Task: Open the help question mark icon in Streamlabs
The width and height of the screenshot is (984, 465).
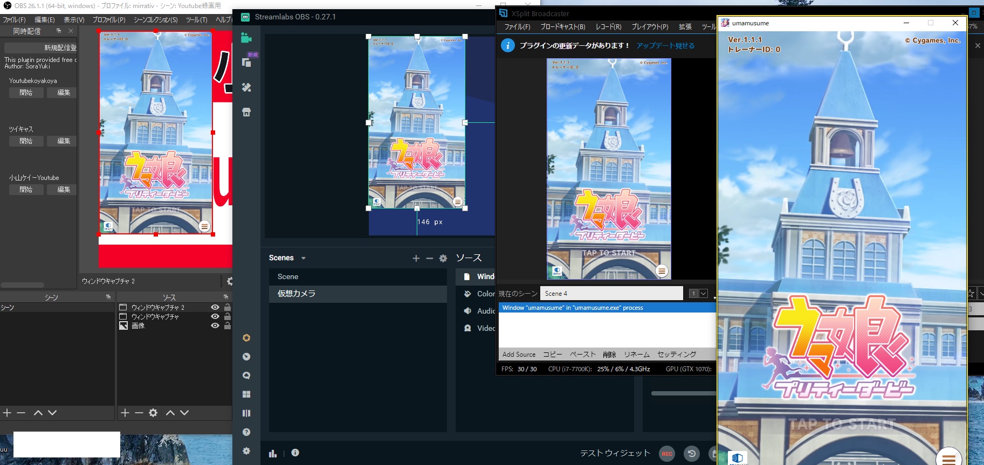Action: pos(246,432)
